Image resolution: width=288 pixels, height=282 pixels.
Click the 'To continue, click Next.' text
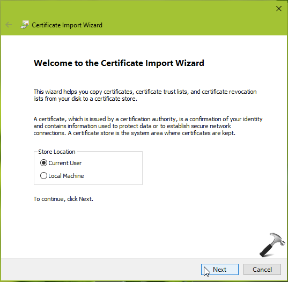click(63, 199)
